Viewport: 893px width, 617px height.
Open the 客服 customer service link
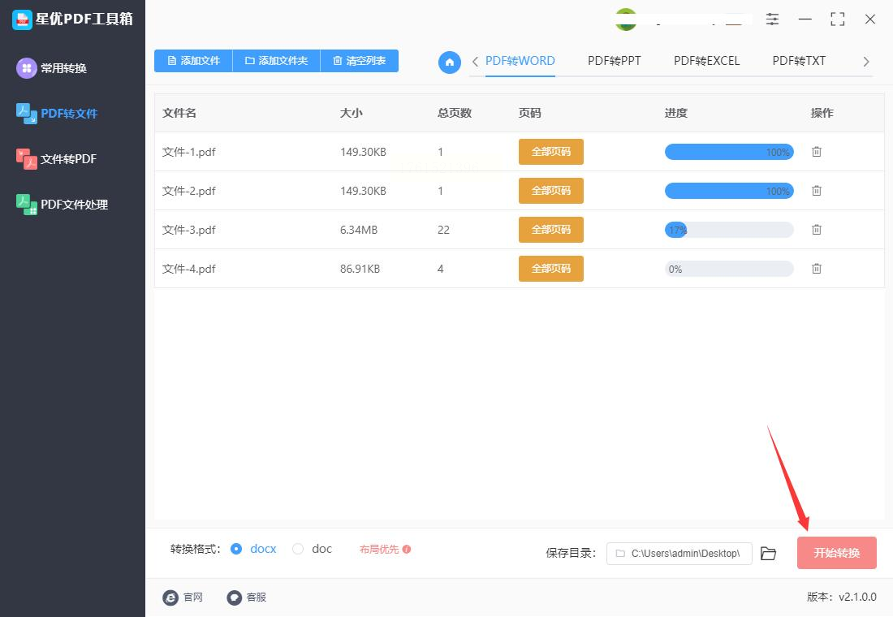click(x=247, y=597)
